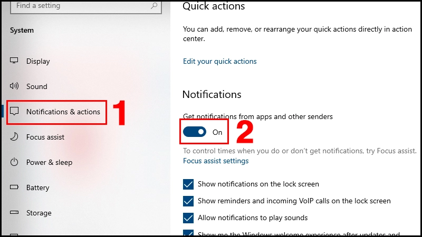Open the Sound settings page
The height and width of the screenshot is (237, 422).
click(x=36, y=86)
